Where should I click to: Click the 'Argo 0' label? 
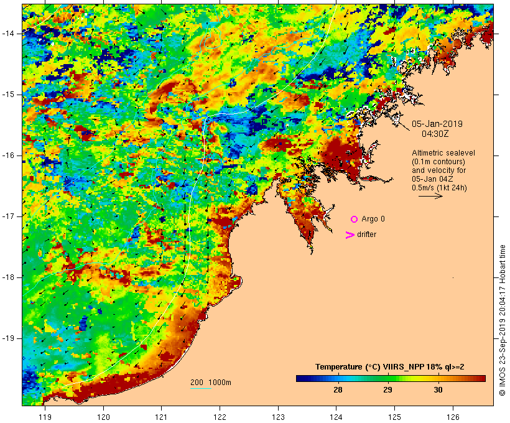point(373,219)
